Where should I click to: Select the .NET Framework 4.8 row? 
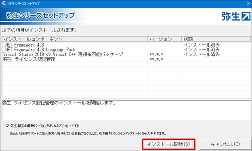coord(126,45)
